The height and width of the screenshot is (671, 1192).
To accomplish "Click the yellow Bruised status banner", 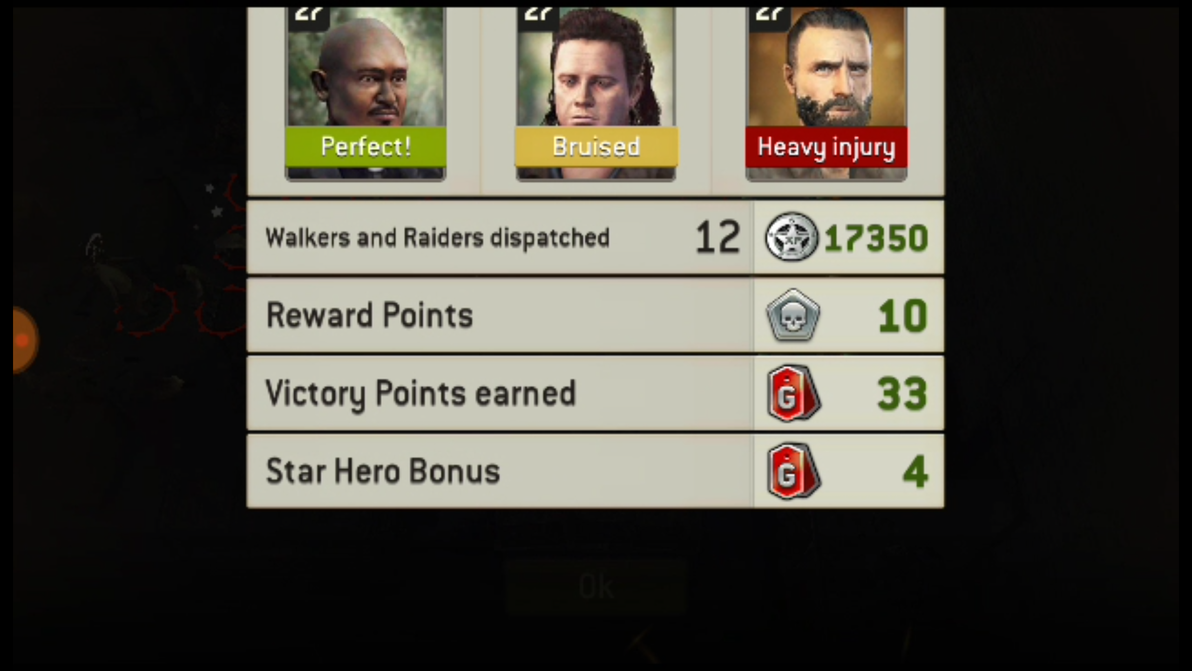I will [596, 147].
